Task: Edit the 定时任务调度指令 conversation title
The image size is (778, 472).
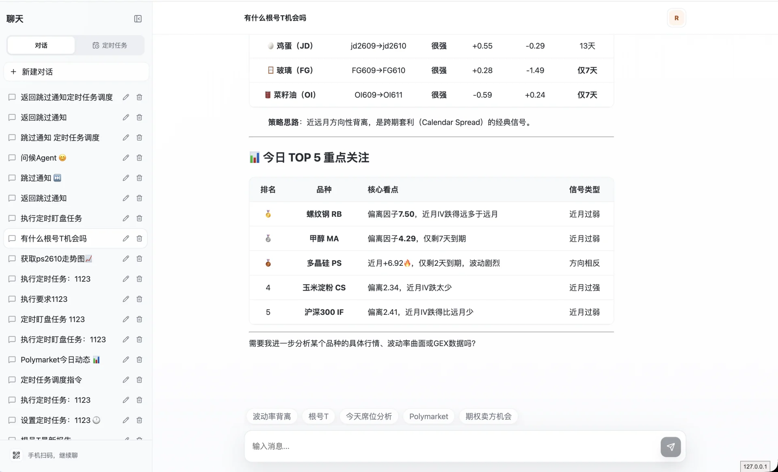Action: click(x=126, y=380)
